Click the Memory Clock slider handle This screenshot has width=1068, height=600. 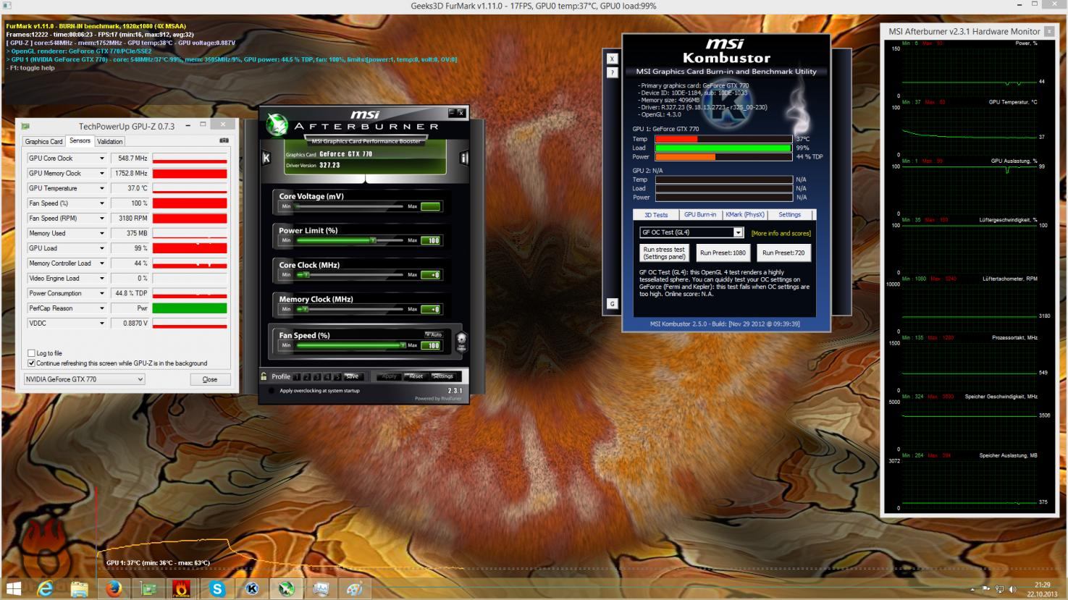pyautogui.click(x=305, y=309)
